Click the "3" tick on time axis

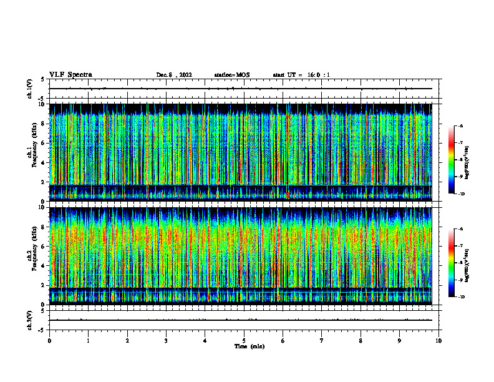pos(166,341)
